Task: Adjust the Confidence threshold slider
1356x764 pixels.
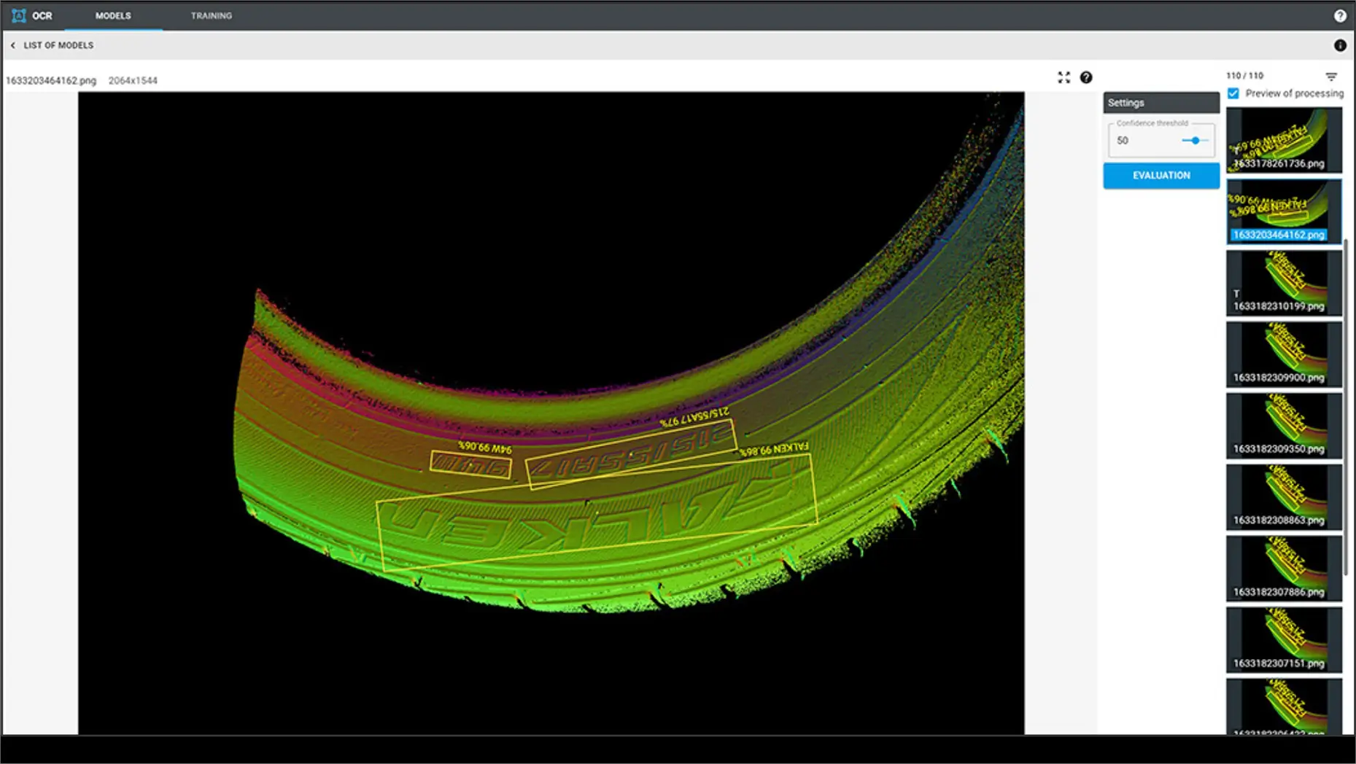Action: 1195,140
